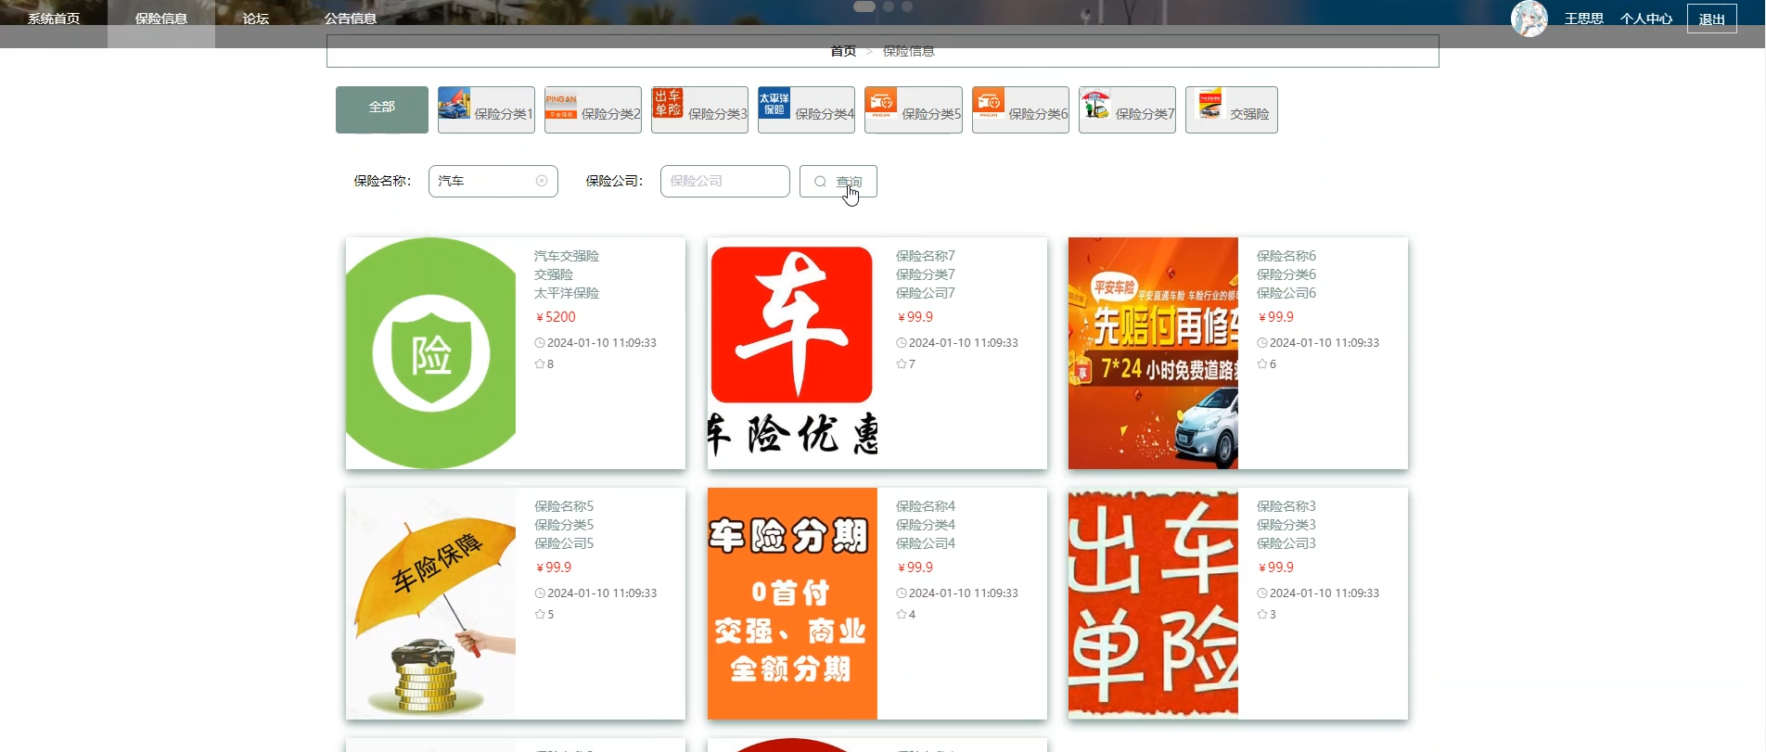Image resolution: width=1766 pixels, height=752 pixels.
Task: Click the user avatar picture
Action: point(1529,19)
